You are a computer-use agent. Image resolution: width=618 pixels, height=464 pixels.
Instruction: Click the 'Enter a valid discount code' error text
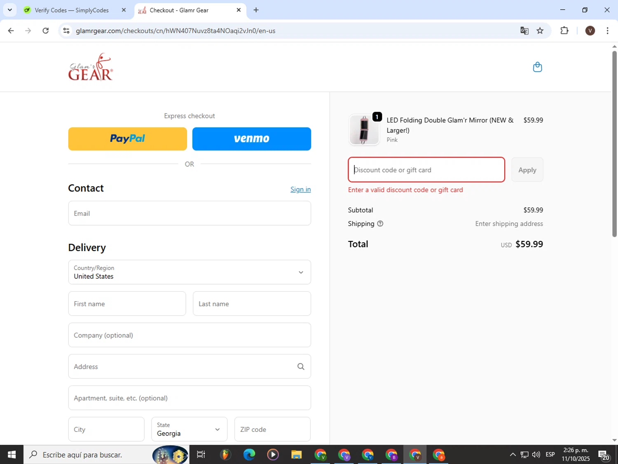(x=405, y=190)
